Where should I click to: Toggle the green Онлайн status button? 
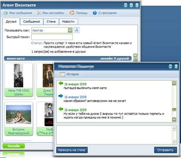(x=14, y=146)
